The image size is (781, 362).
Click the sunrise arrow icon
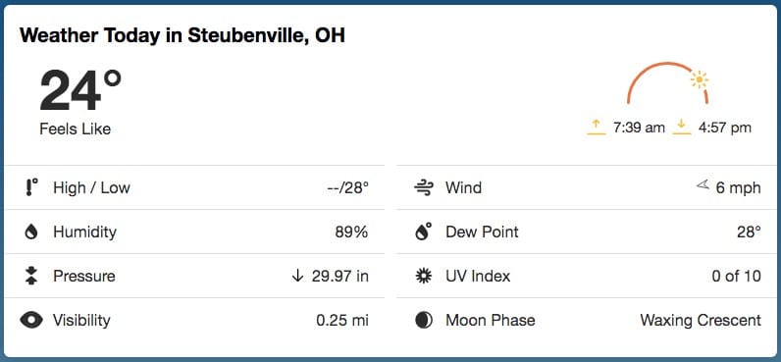597,128
